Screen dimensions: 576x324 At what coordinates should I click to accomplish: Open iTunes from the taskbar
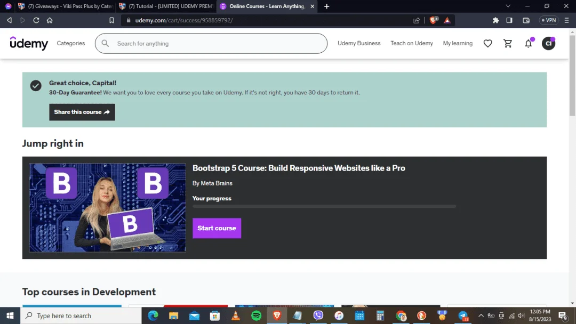coord(339,315)
